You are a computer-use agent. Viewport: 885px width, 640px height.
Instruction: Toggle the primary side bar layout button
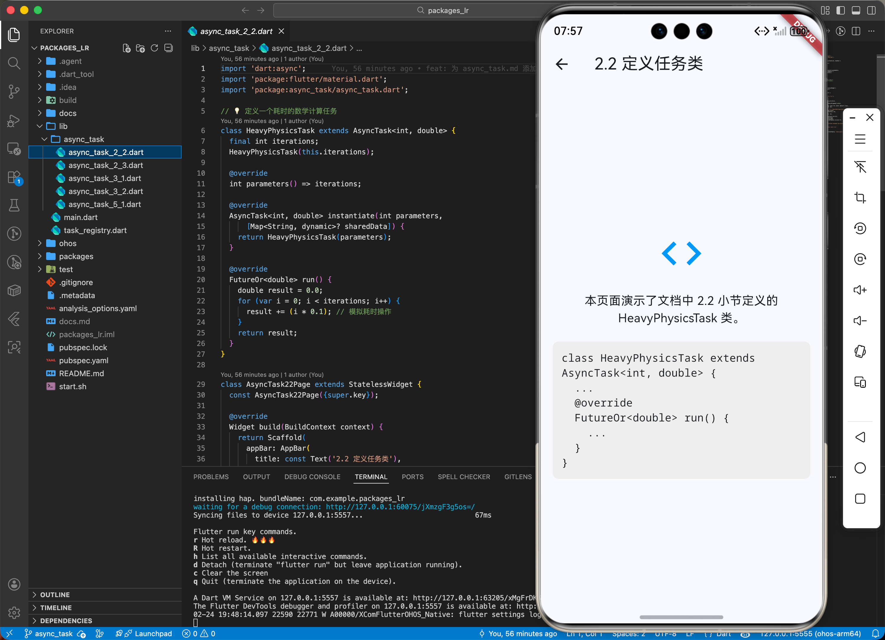841,11
